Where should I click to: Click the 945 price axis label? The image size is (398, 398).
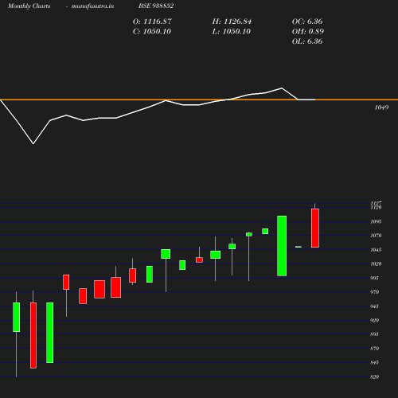374,306
